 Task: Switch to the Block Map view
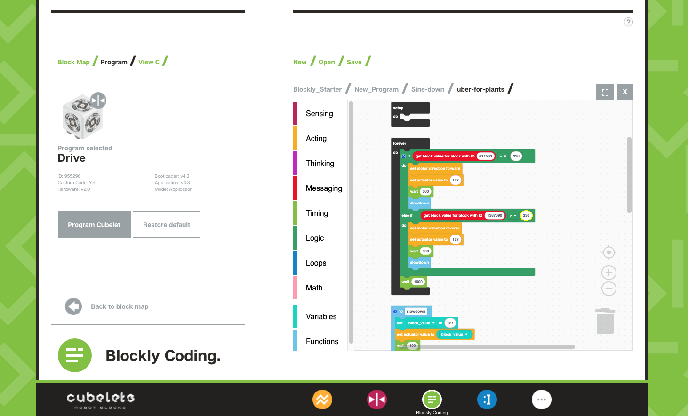(x=73, y=62)
